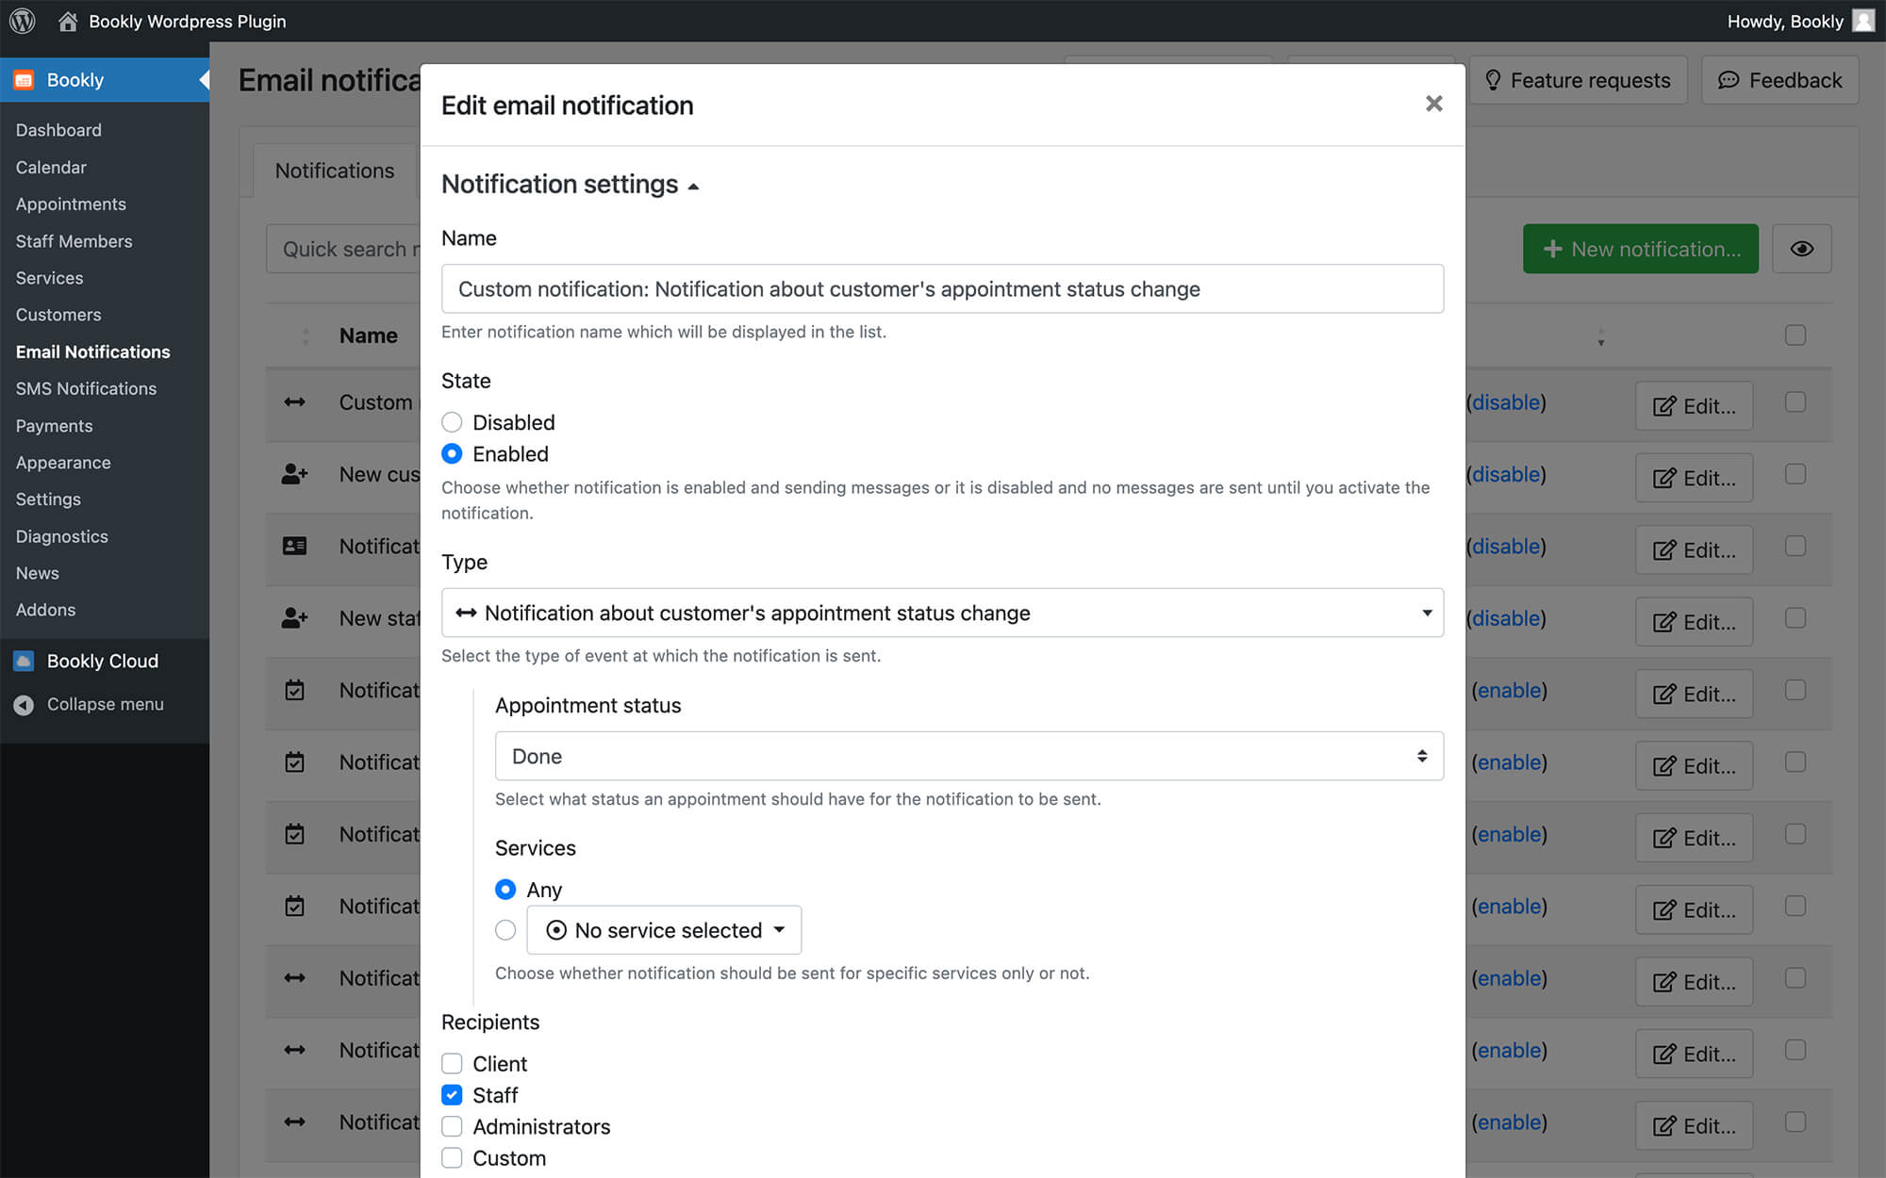Image resolution: width=1886 pixels, height=1178 pixels.
Task: Select the Enabled state radio button
Action: (x=452, y=453)
